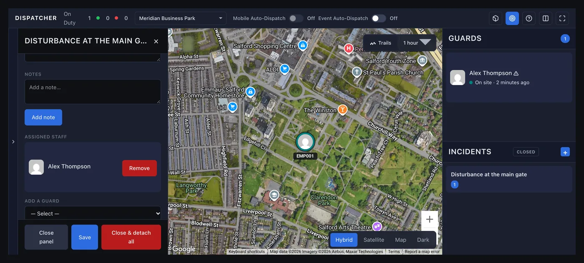584x263 pixels.
Task: Toggle the CLOSED incidents filter
Action: 526,152
